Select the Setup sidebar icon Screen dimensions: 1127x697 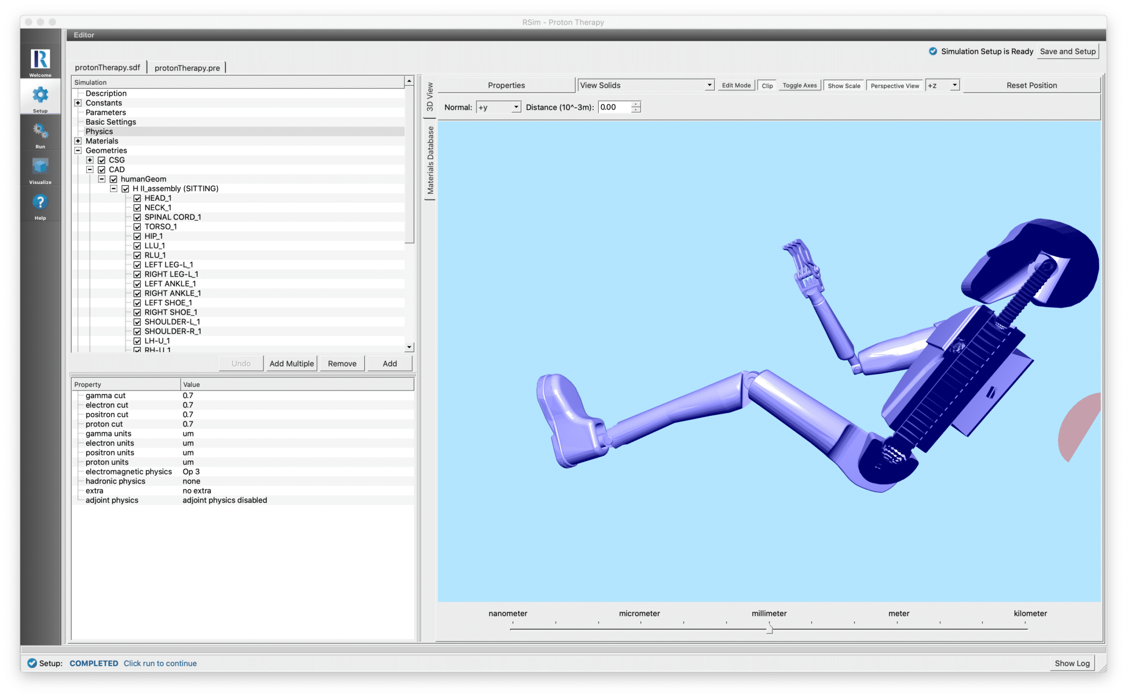(x=40, y=97)
